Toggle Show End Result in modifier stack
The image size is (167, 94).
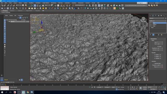click(x=153, y=35)
